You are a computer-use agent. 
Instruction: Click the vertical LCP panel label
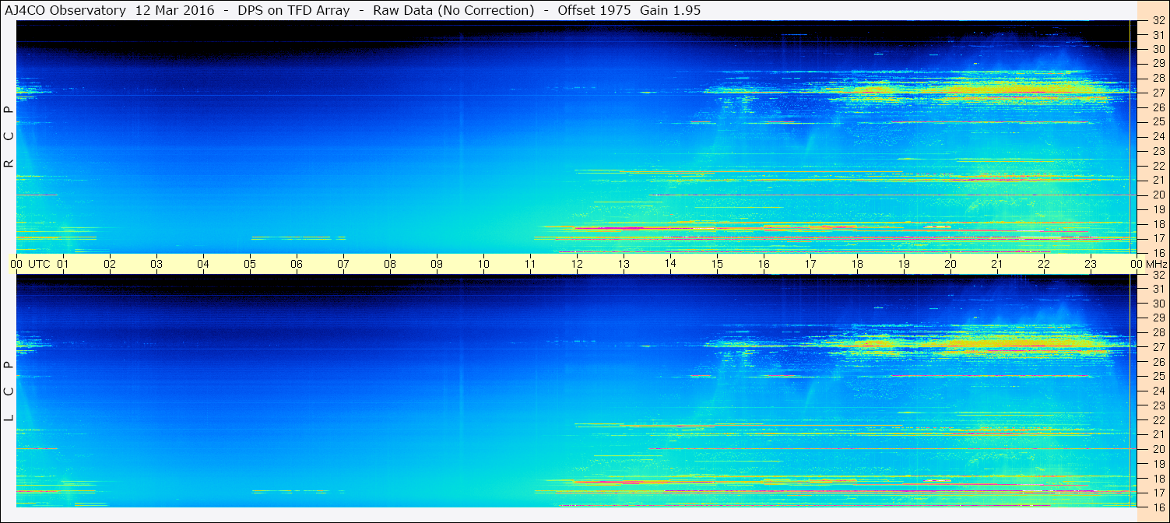point(9,391)
